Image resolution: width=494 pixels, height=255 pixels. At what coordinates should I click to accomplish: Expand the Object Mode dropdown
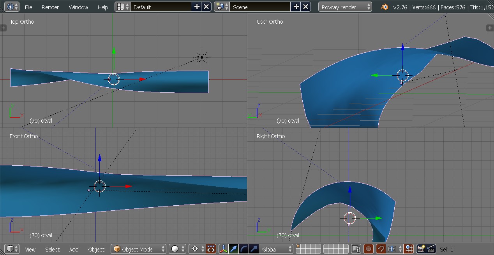tap(139, 249)
